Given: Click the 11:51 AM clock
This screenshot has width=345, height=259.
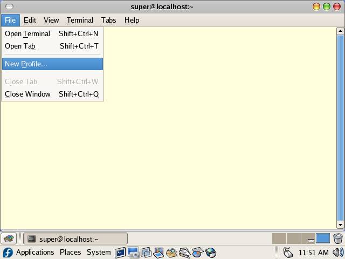Looking at the screenshot, I should coord(313,253).
